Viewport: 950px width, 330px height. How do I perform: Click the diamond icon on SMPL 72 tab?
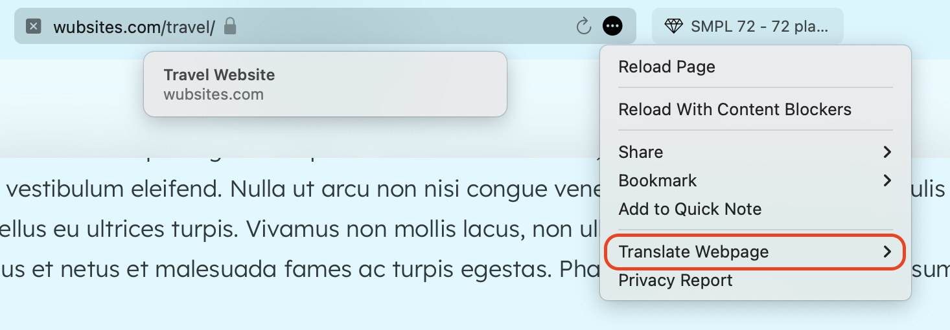(x=674, y=27)
